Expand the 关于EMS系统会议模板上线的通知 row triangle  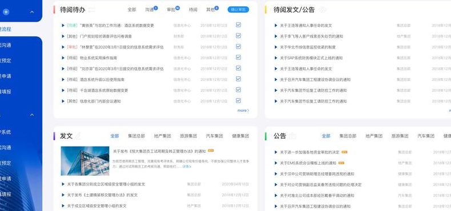(x=276, y=163)
